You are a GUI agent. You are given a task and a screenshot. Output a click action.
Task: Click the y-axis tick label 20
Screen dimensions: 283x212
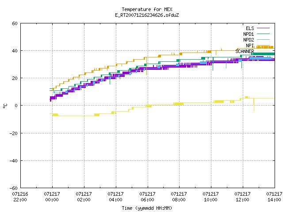click(x=15, y=78)
